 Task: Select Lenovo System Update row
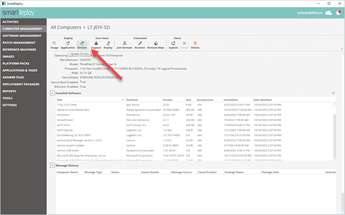pos(195,145)
